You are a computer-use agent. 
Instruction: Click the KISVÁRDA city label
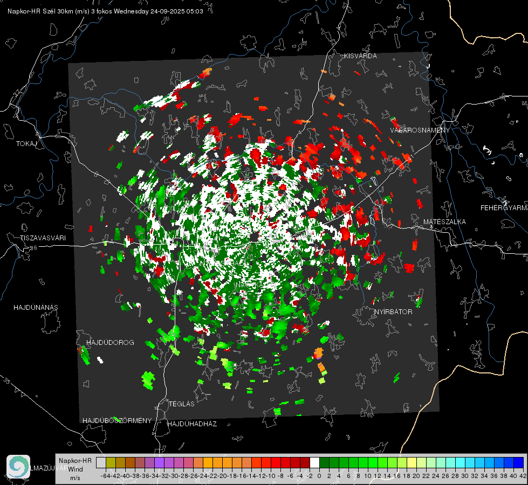click(x=360, y=56)
